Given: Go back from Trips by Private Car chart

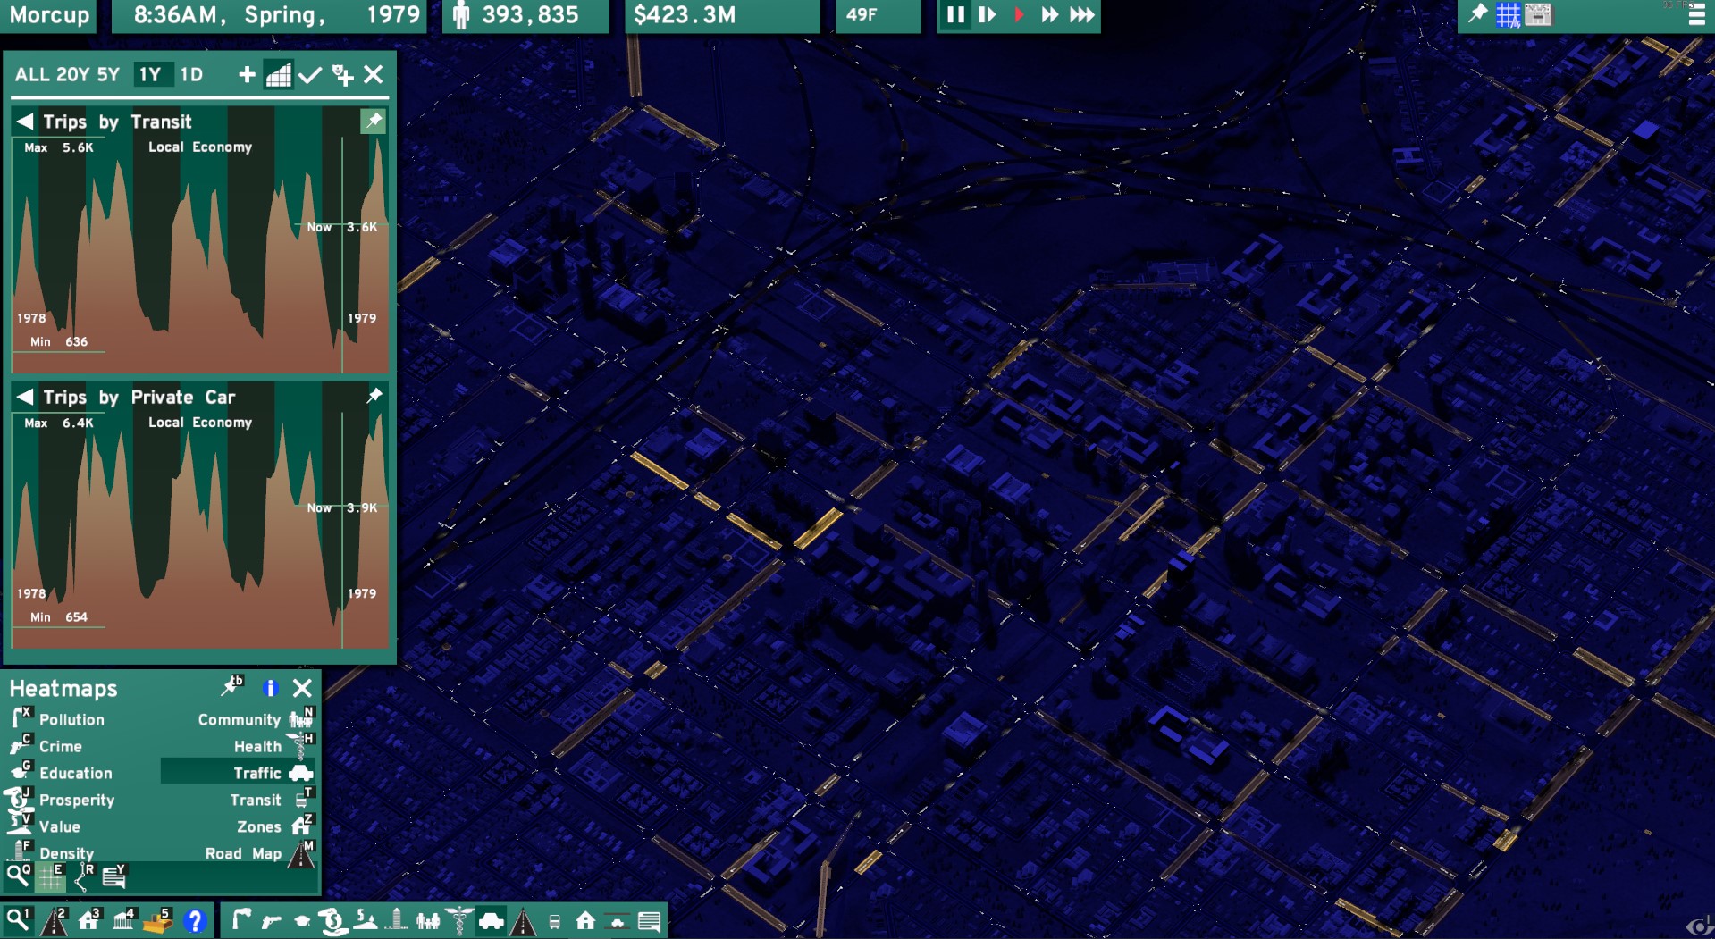Looking at the screenshot, I should point(25,396).
